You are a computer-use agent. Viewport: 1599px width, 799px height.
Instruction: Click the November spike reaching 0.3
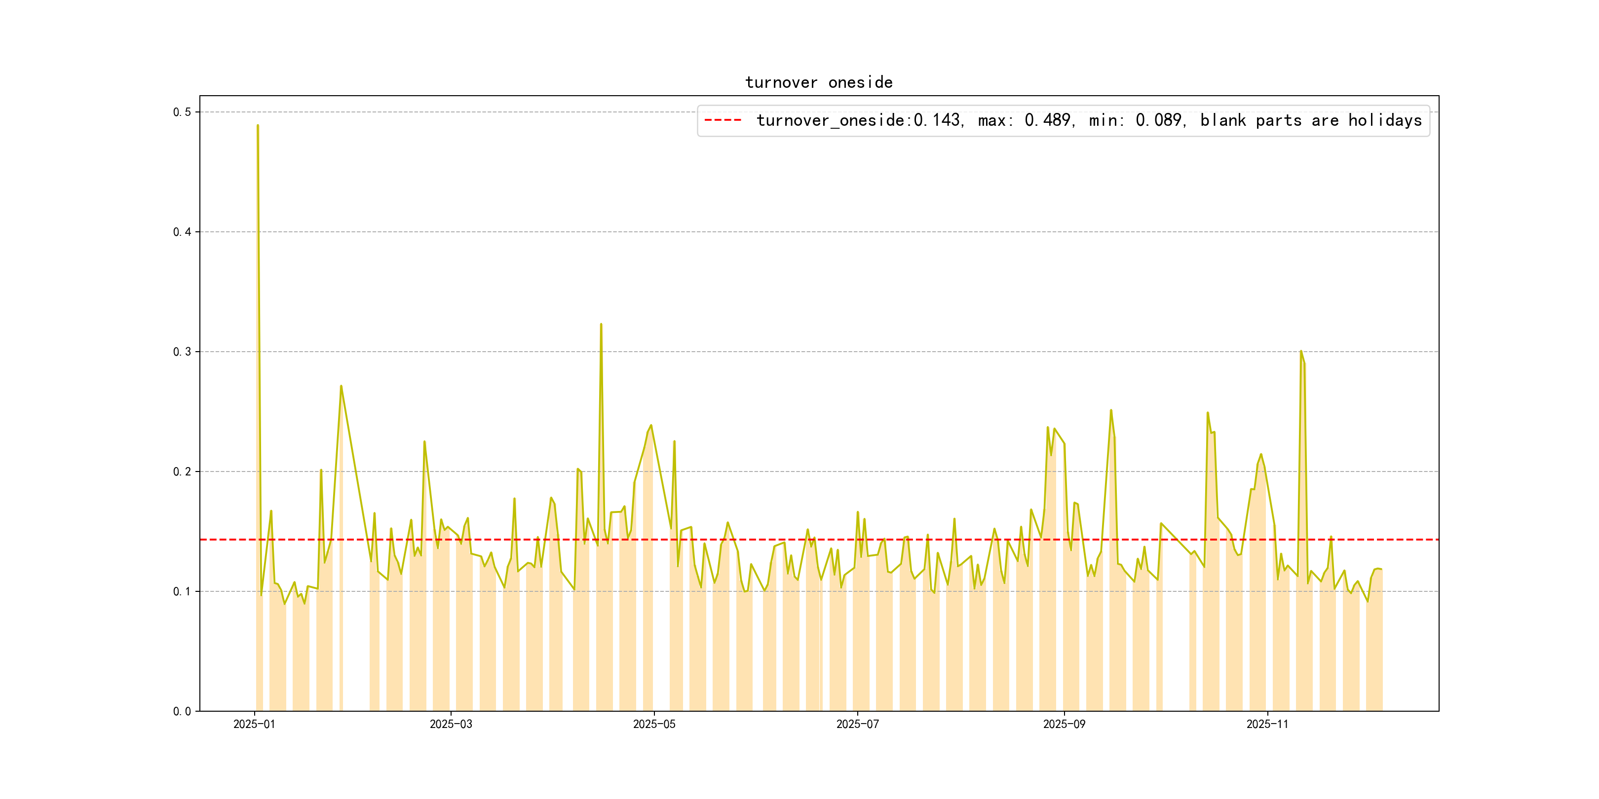pyautogui.click(x=1301, y=352)
